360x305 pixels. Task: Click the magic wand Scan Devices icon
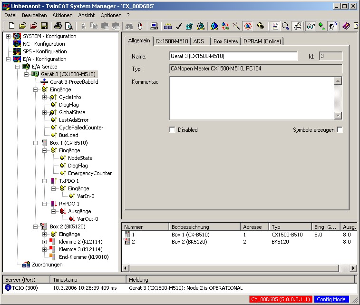pos(236,26)
